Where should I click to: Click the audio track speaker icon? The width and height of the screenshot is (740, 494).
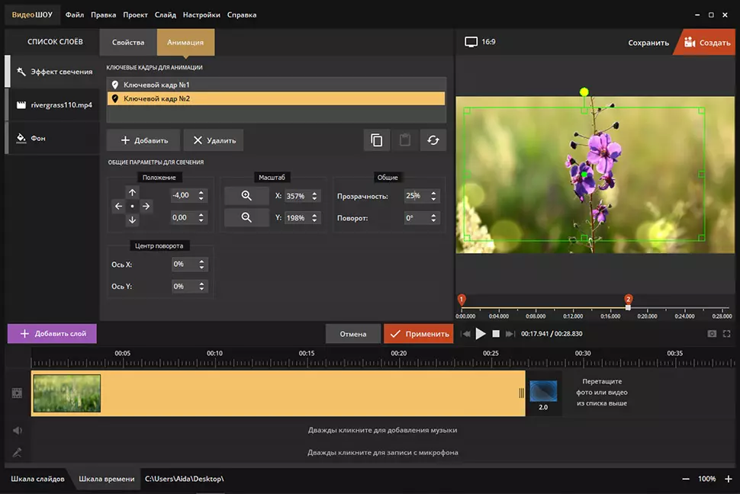point(18,430)
